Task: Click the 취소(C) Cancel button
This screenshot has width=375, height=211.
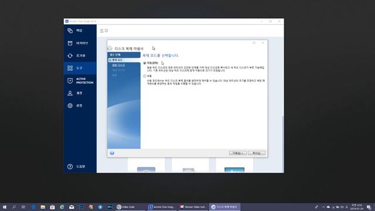Action: 257,153
